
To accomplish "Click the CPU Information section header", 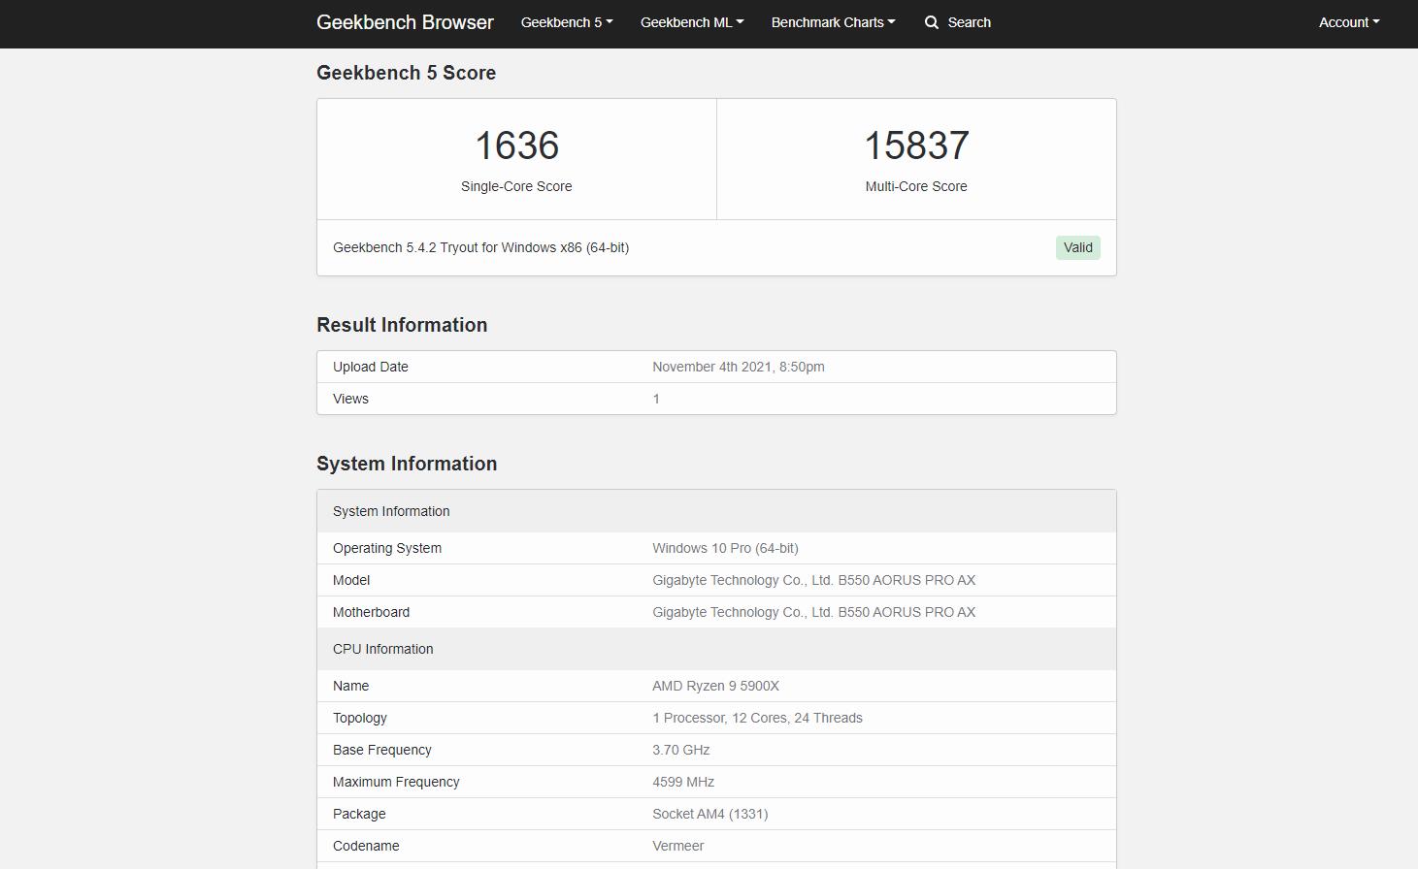I will [716, 649].
